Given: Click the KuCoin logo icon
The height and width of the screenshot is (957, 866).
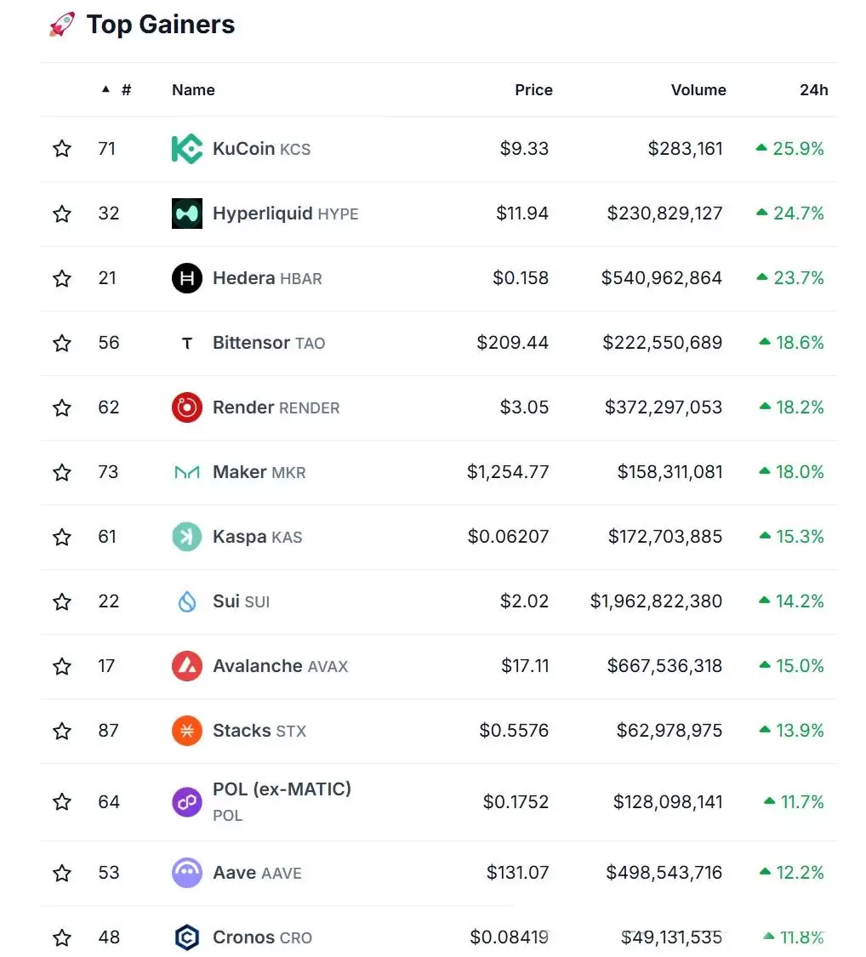Looking at the screenshot, I should (x=186, y=149).
